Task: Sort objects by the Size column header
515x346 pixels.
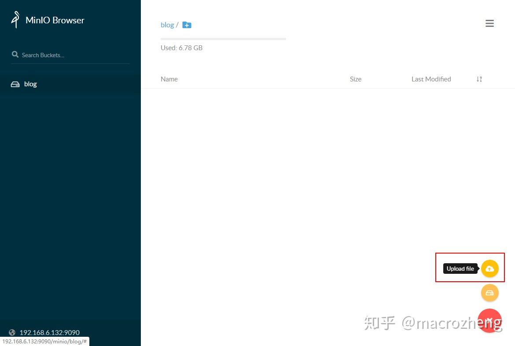Action: [x=355, y=79]
